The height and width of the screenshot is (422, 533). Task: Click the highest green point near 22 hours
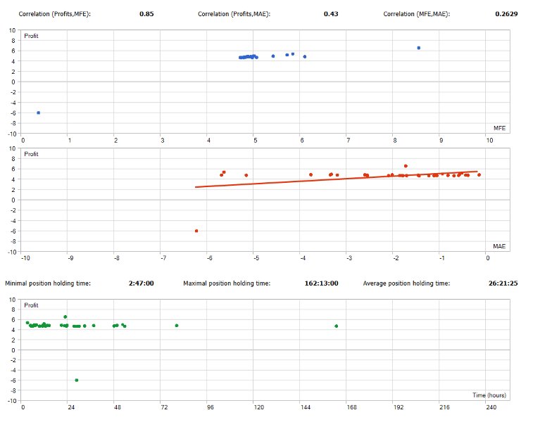point(65,316)
